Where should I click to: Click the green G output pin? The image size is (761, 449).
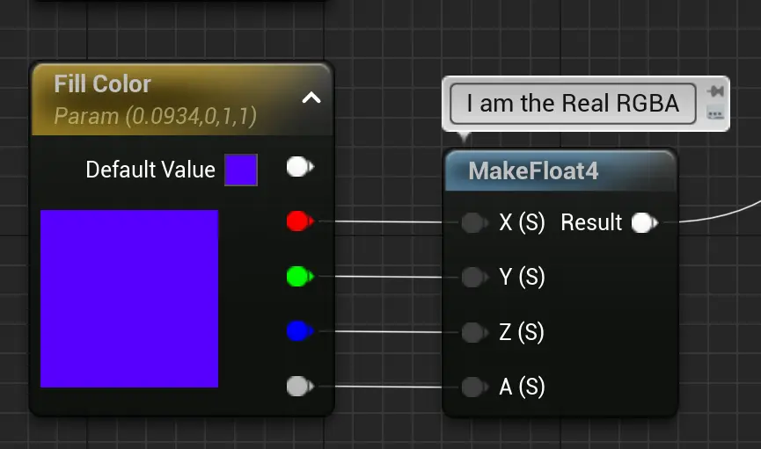[x=299, y=278]
